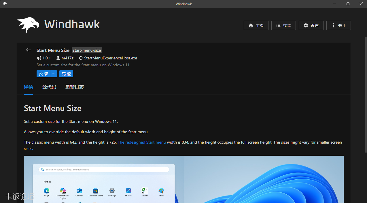Open the 设置 settings page
The height and width of the screenshot is (203, 367).
(x=311, y=25)
